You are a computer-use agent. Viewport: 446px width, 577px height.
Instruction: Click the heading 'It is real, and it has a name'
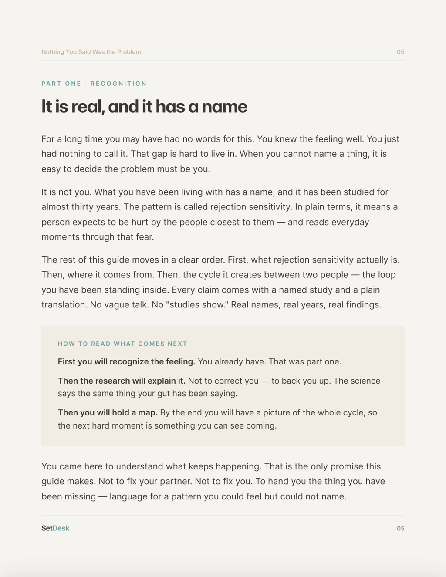(x=144, y=107)
